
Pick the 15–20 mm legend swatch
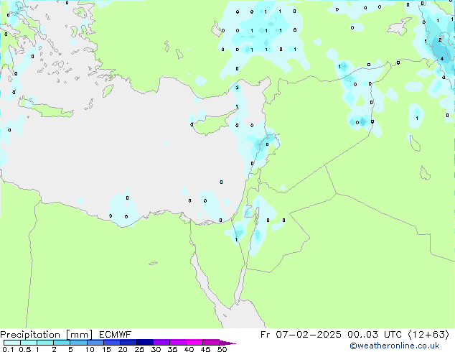112,343
